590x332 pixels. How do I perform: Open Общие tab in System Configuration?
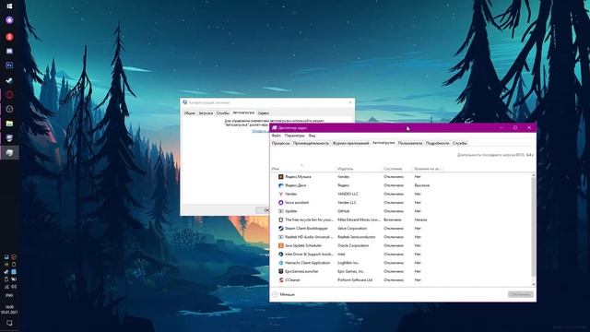click(190, 113)
